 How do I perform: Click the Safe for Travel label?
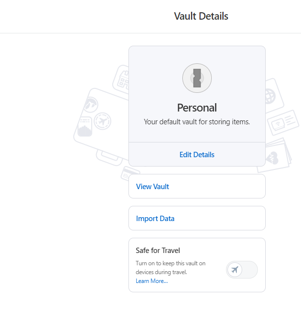[x=158, y=251]
